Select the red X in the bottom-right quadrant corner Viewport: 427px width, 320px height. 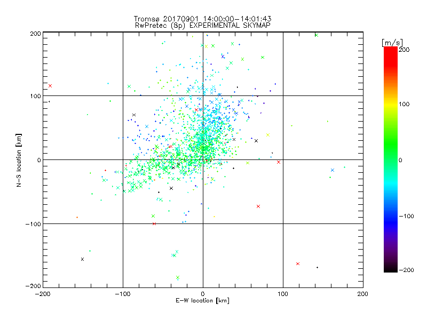point(298,263)
